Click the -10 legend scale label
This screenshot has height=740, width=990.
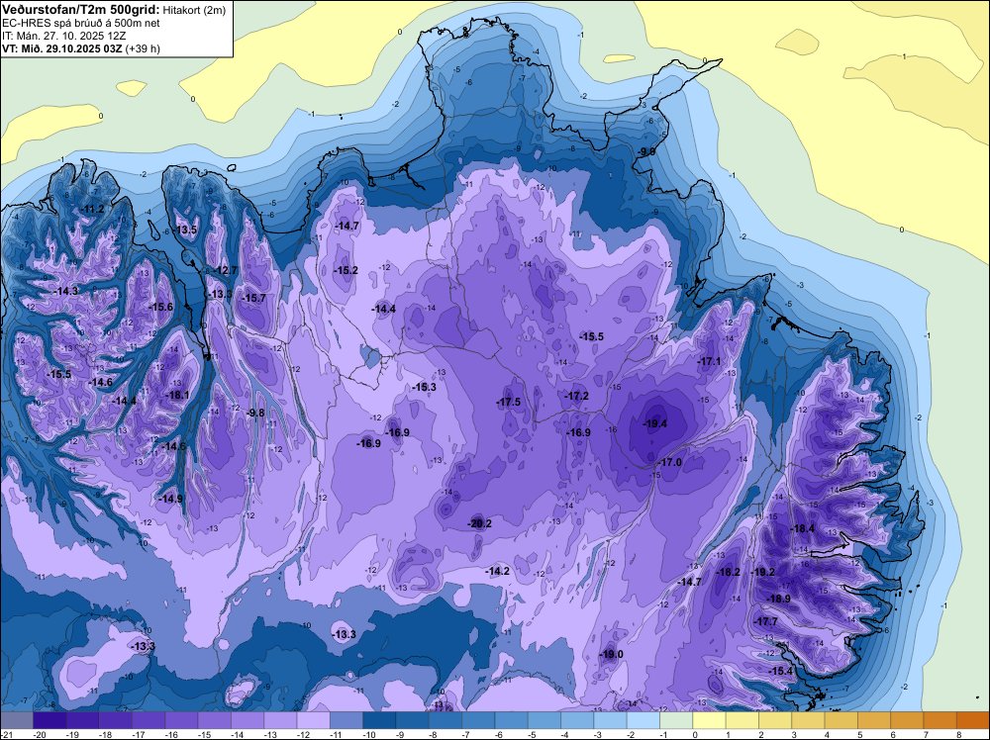pos(370,734)
